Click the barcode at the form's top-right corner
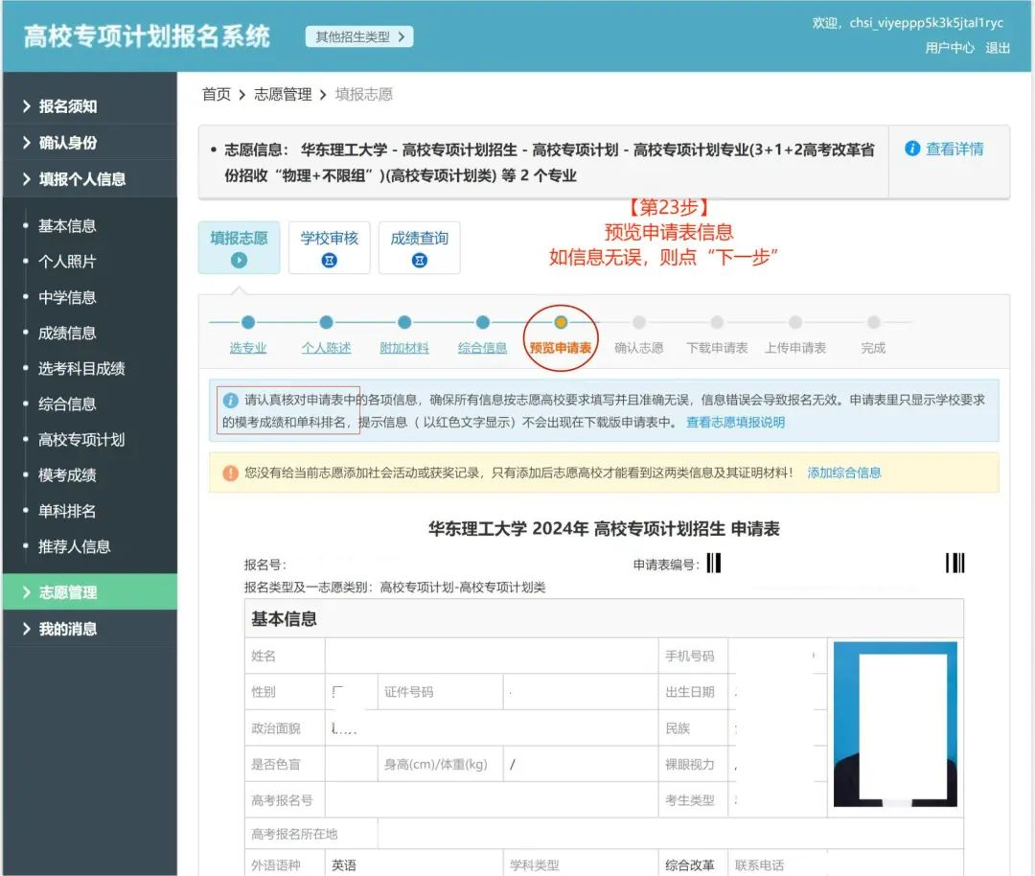The height and width of the screenshot is (876, 1035). [x=955, y=565]
